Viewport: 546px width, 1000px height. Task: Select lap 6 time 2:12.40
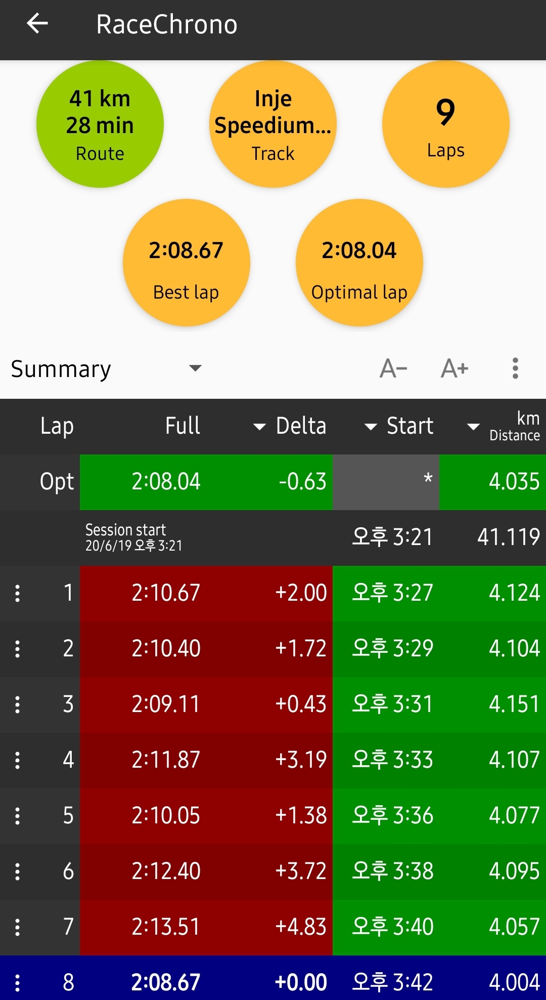click(x=166, y=871)
